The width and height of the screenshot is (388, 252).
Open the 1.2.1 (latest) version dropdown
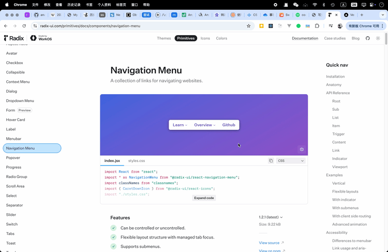271,217
